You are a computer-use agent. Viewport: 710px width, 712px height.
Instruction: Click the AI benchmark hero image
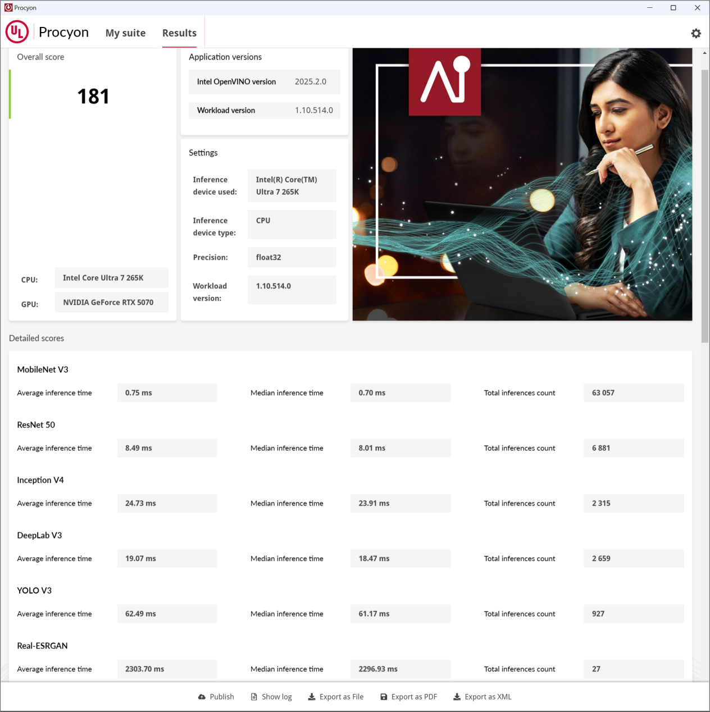pyautogui.click(x=522, y=184)
